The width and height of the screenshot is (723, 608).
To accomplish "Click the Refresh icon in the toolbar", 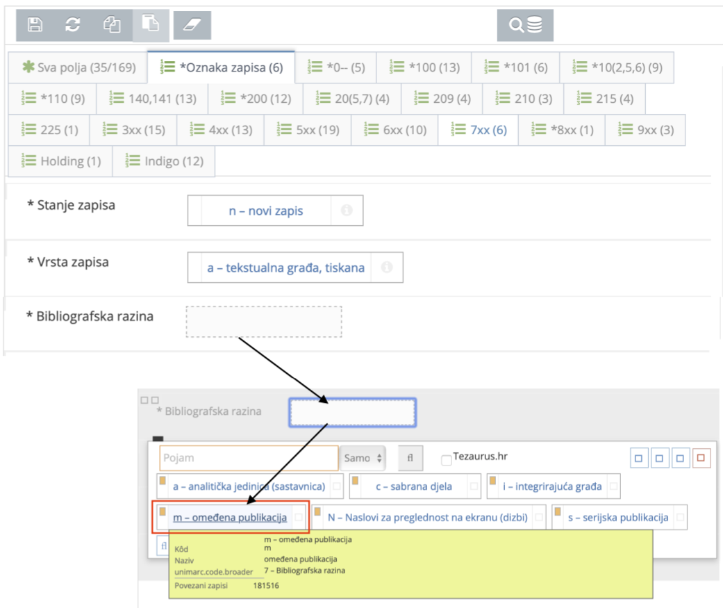I will (72, 24).
